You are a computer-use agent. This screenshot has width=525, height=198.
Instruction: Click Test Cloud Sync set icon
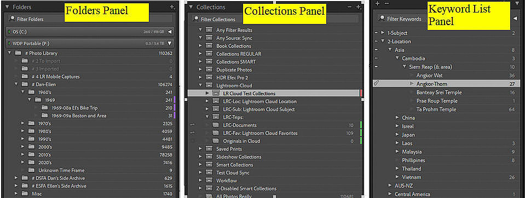(x=209, y=173)
